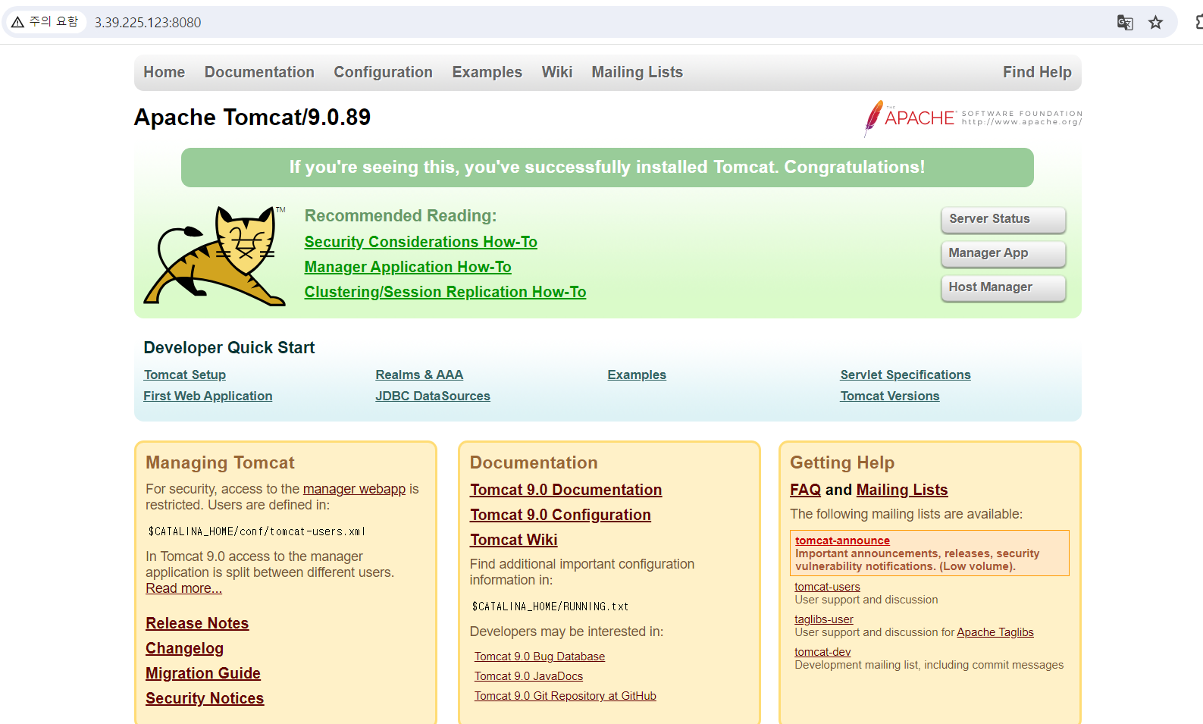
Task: Open the Tomcat Wiki link
Action: click(x=513, y=540)
